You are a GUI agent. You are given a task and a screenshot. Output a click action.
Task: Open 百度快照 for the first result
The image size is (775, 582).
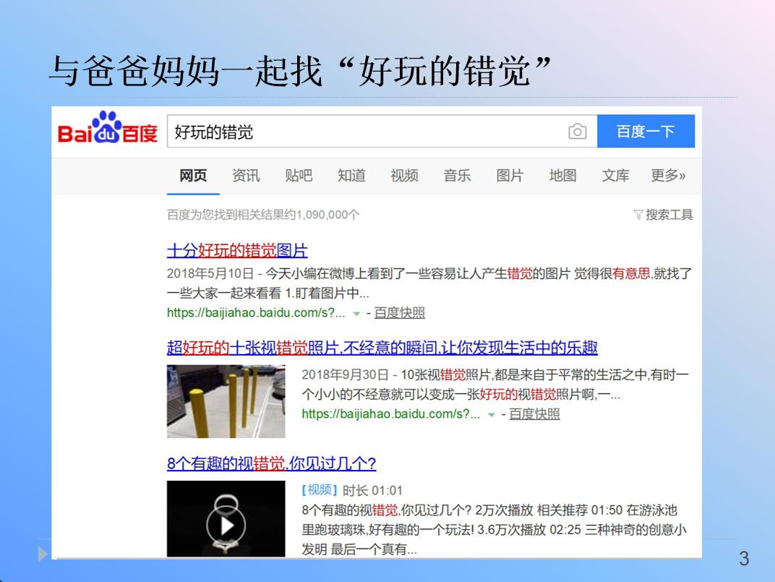[399, 313]
